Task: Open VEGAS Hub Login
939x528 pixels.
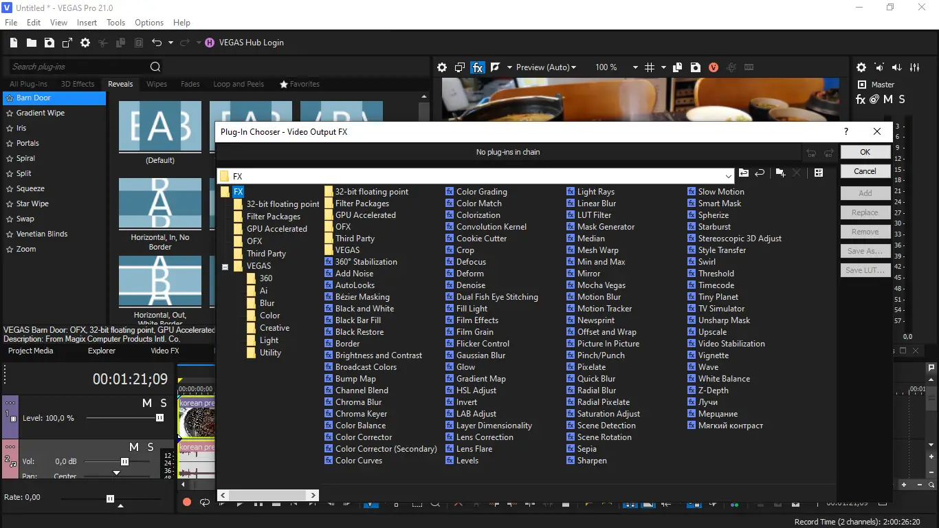Action: pyautogui.click(x=244, y=43)
